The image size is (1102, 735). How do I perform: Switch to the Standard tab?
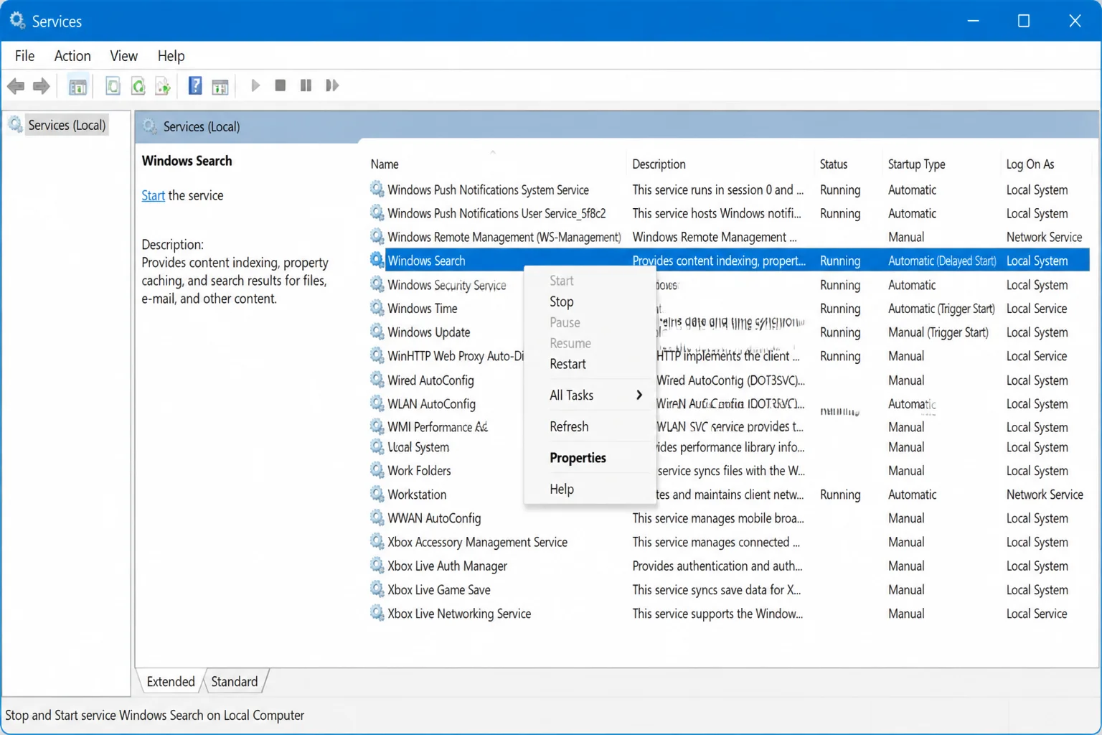[x=235, y=681]
